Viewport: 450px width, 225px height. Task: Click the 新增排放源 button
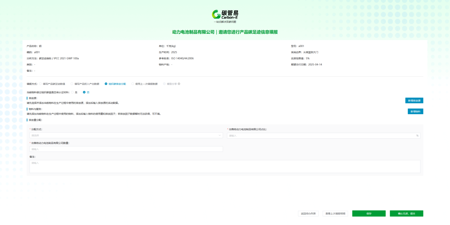pyautogui.click(x=414, y=101)
